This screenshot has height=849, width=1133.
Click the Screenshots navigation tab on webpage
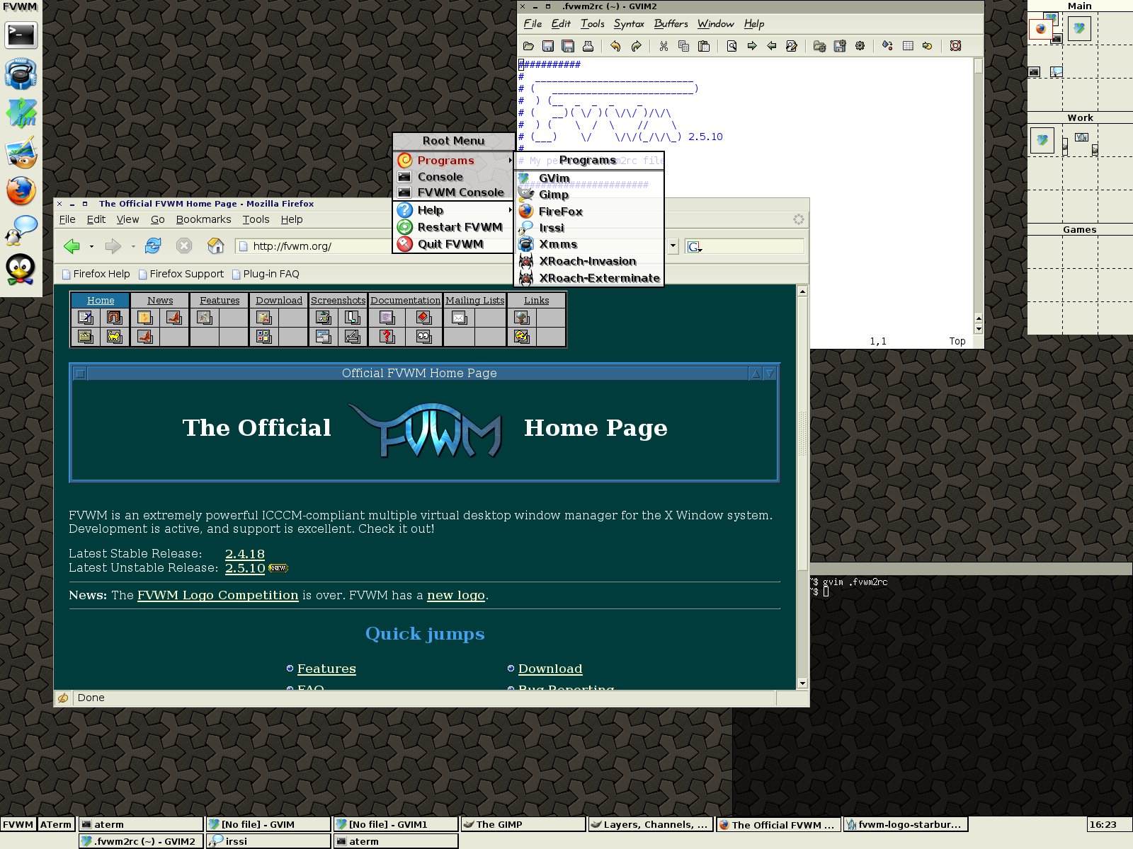pos(338,300)
